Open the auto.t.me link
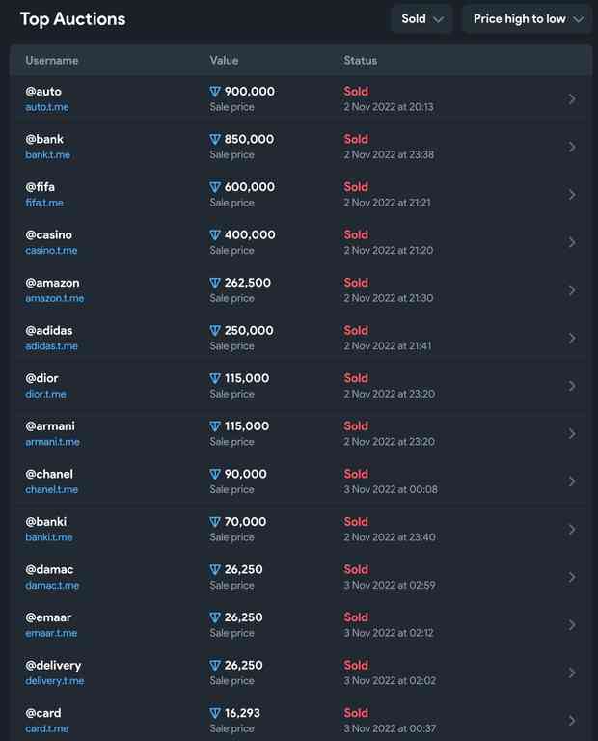This screenshot has height=741, width=598. 46,107
